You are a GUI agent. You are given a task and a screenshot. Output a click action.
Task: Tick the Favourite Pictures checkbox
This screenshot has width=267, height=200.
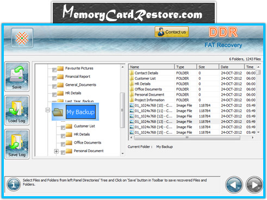[54, 70]
